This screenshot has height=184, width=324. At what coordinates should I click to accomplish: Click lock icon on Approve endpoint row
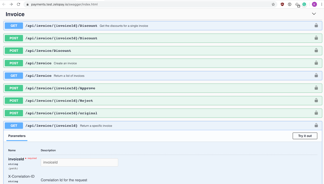[316, 88]
